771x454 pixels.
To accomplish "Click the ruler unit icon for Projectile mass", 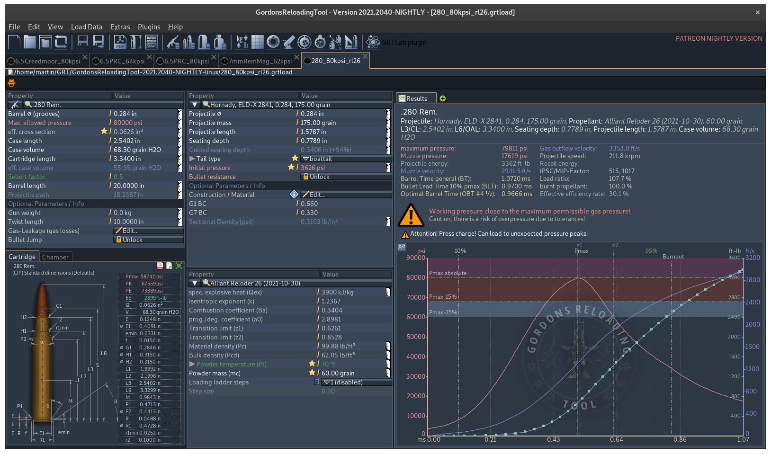I will [x=388, y=123].
